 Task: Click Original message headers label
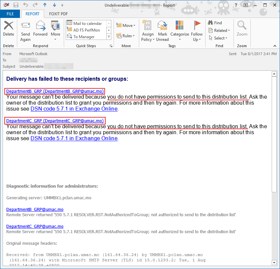[32, 243]
